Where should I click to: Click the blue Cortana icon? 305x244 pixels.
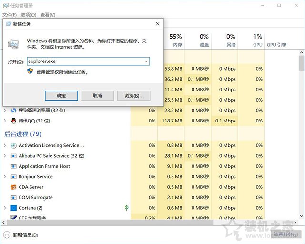click(14, 208)
